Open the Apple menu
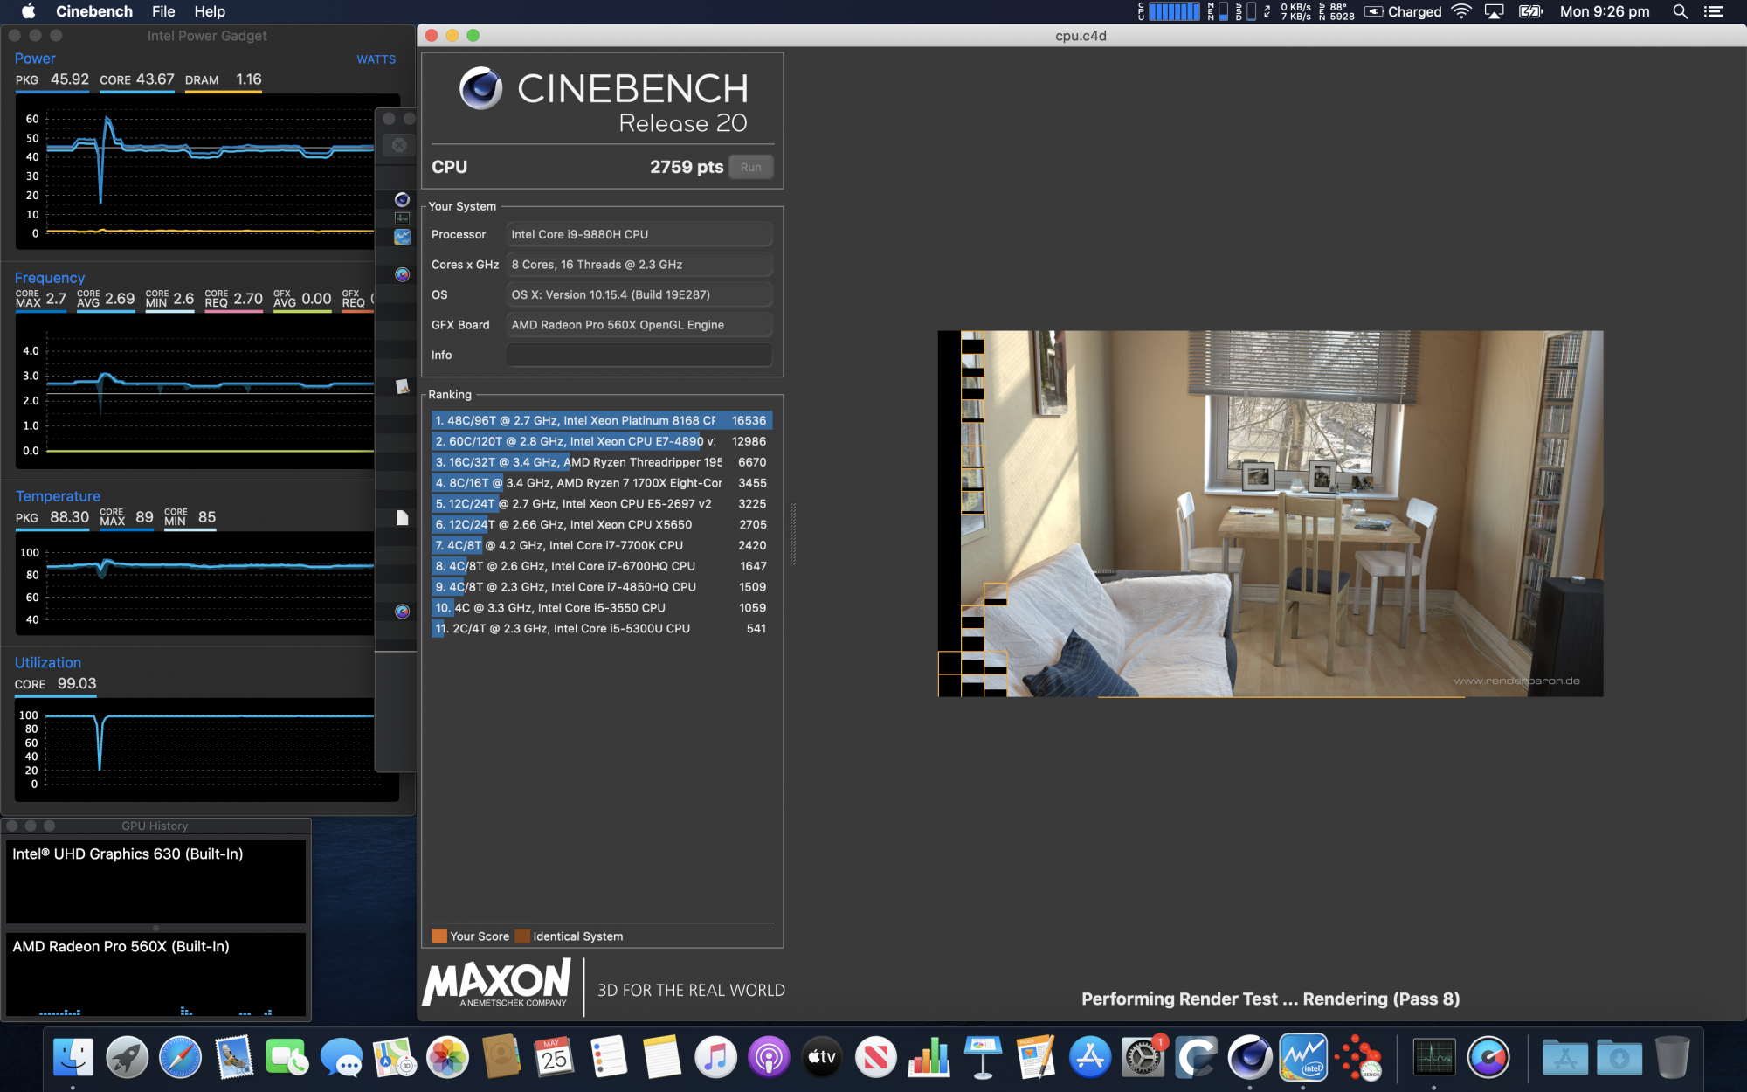The width and height of the screenshot is (1747, 1092). tap(28, 11)
